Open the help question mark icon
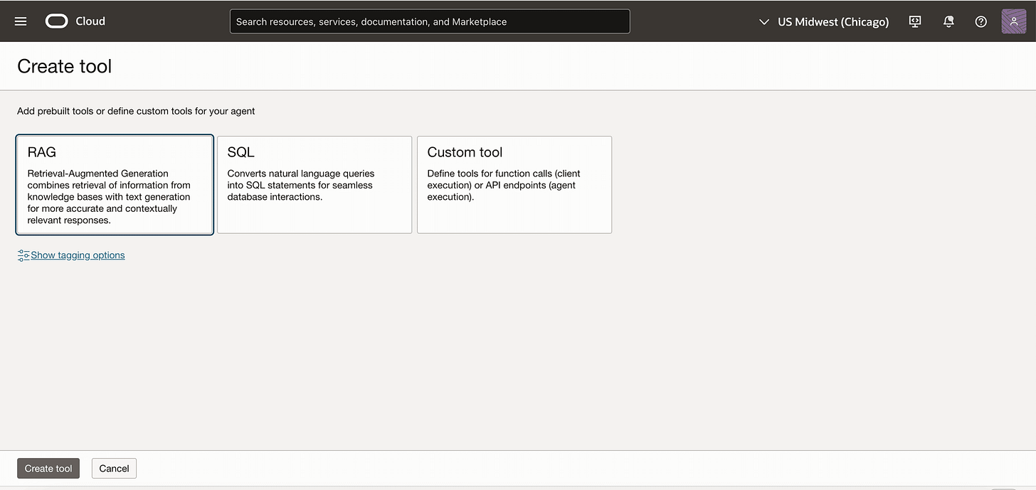Viewport: 1036px width, 490px height. tap(981, 21)
